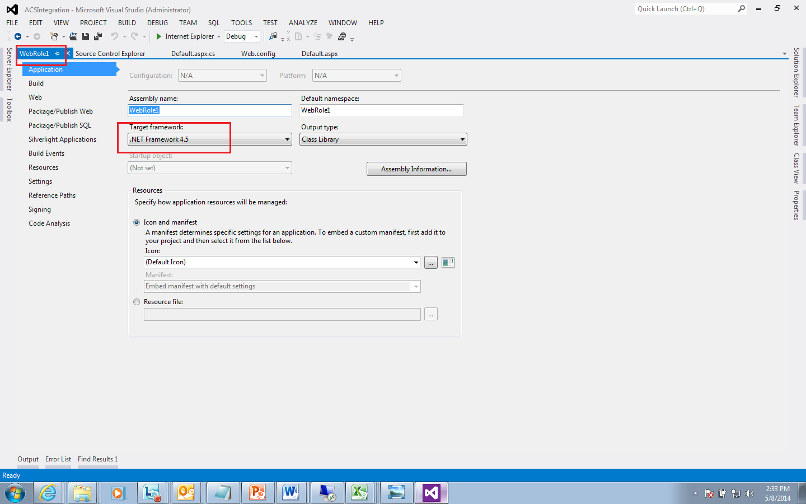Save the current file via toolbar icon
The width and height of the screenshot is (806, 504).
tap(86, 36)
